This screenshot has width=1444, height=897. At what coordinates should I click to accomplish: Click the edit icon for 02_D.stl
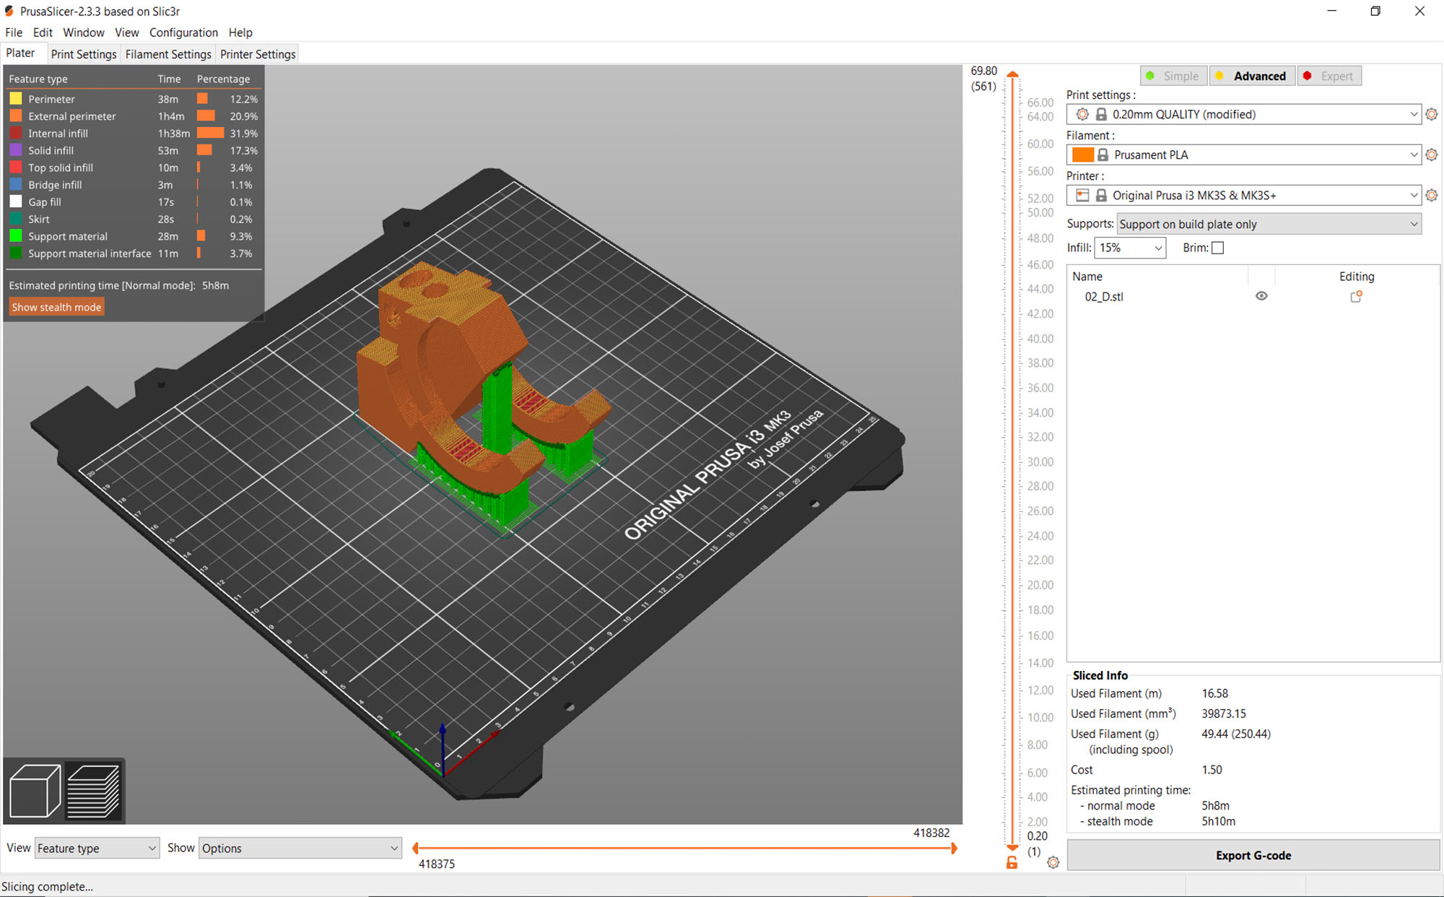[1354, 297]
